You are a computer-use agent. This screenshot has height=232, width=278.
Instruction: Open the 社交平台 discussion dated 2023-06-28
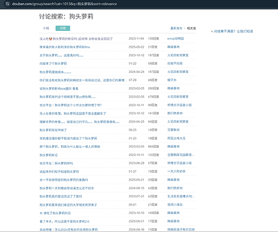point(56,163)
